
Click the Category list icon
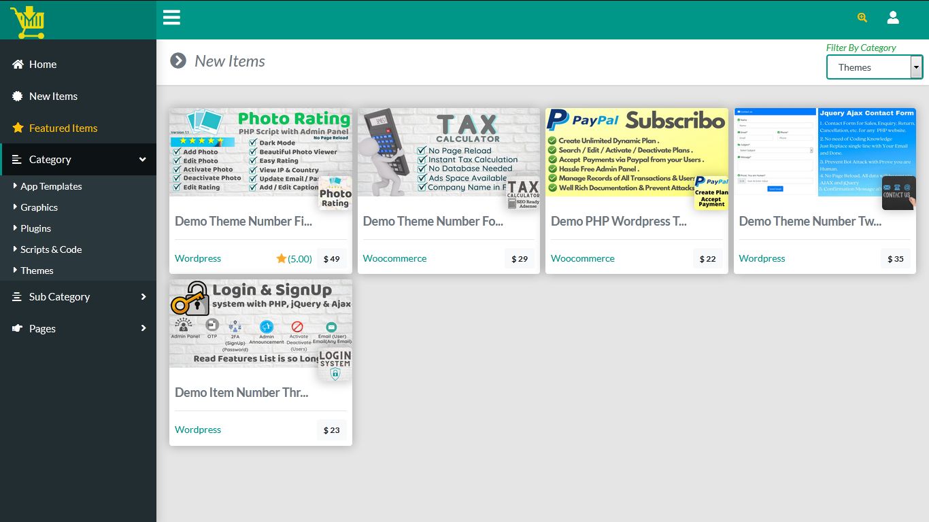(17, 160)
